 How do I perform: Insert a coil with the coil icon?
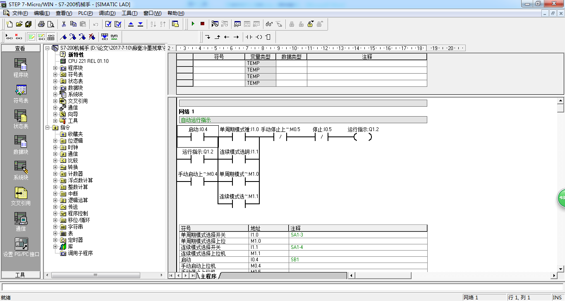point(259,37)
